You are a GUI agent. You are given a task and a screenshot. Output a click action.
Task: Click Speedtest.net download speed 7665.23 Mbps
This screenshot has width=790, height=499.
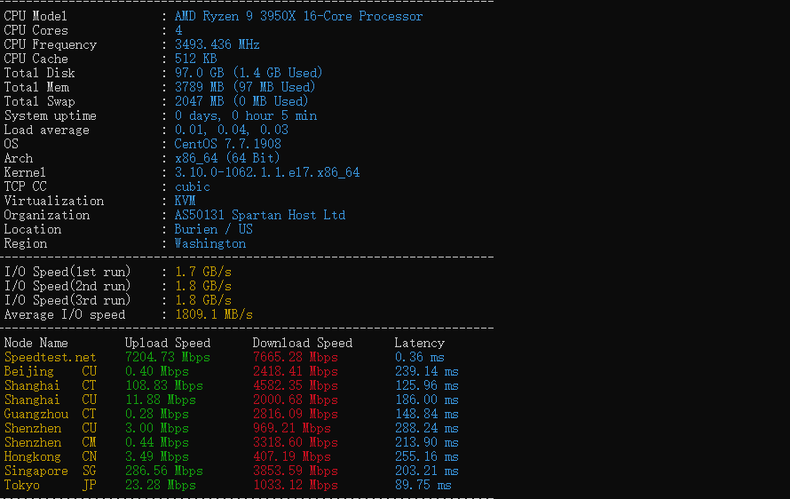click(x=295, y=357)
